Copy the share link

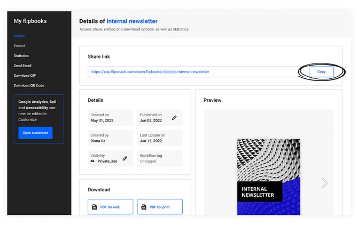pos(321,71)
